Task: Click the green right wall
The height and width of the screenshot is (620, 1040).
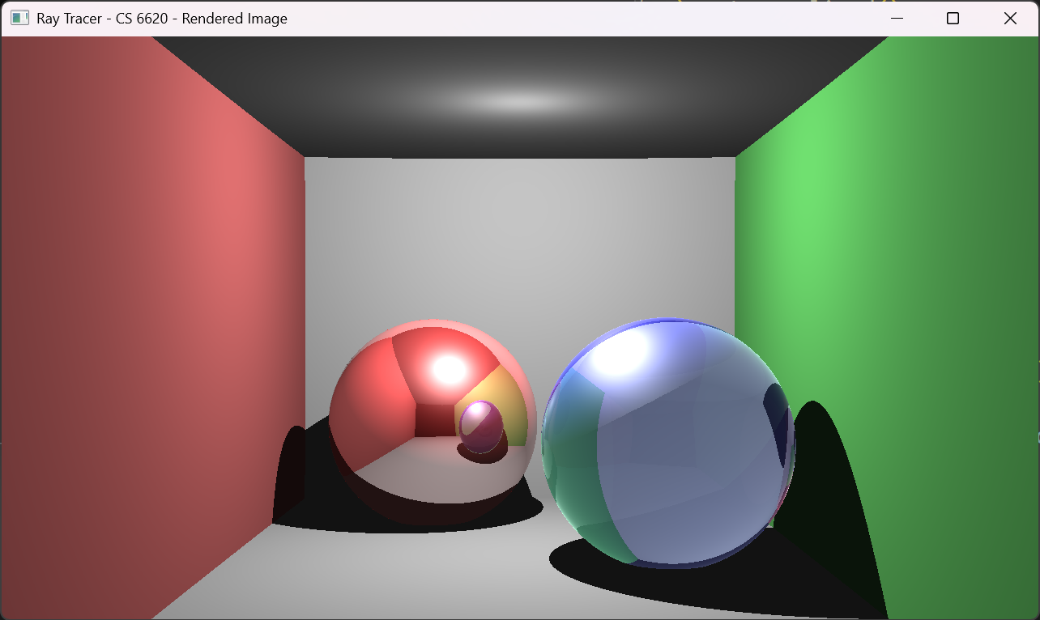Action: [891, 283]
